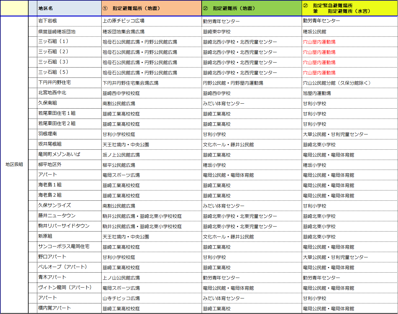Click the 県営韮崎穂坂団地 district cell

(x=69, y=31)
